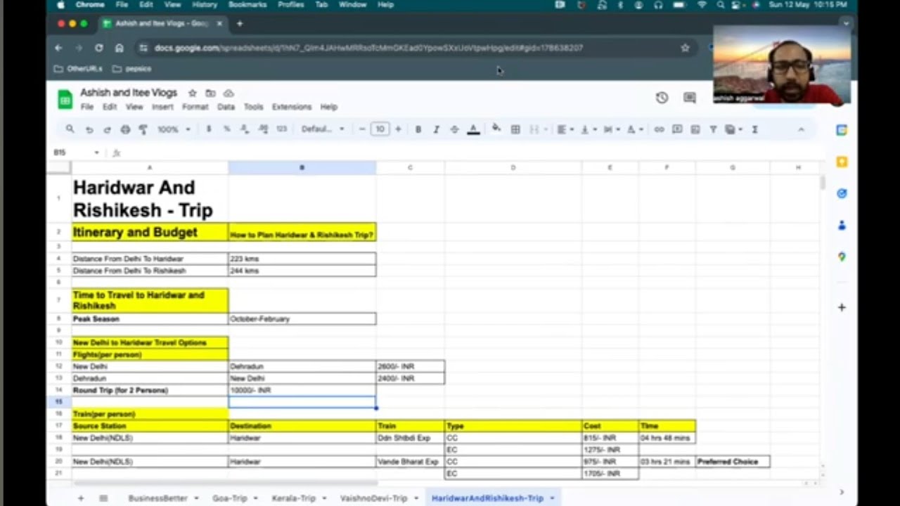Select the Paint format tool
The width and height of the screenshot is (900, 506).
pos(143,129)
